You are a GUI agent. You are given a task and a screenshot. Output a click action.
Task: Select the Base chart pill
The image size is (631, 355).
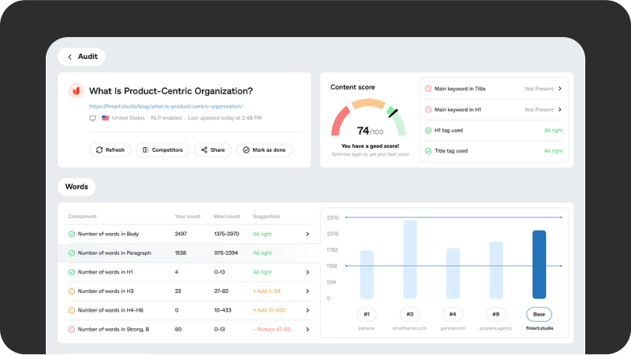coord(539,314)
